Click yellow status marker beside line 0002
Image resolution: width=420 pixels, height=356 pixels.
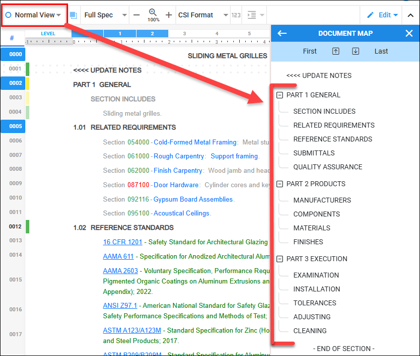(28, 83)
